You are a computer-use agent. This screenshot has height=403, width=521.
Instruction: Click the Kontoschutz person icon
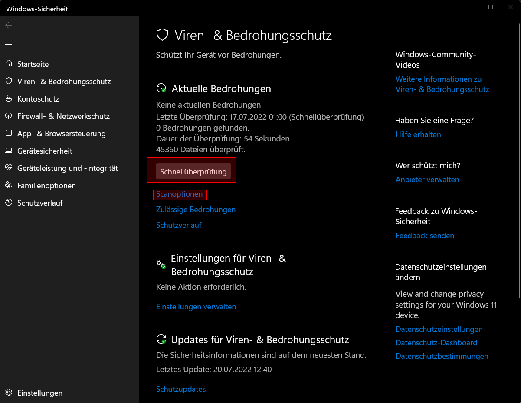9,99
